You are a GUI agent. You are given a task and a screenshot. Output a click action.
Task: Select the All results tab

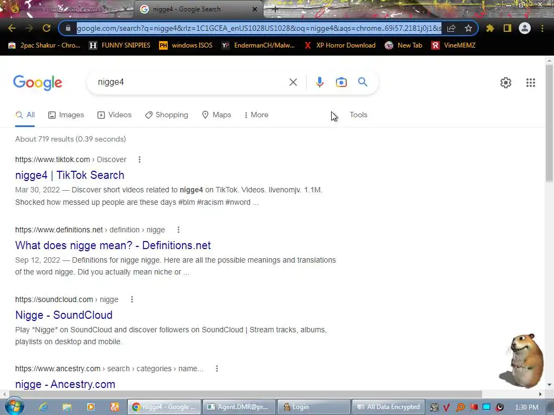[x=25, y=115]
